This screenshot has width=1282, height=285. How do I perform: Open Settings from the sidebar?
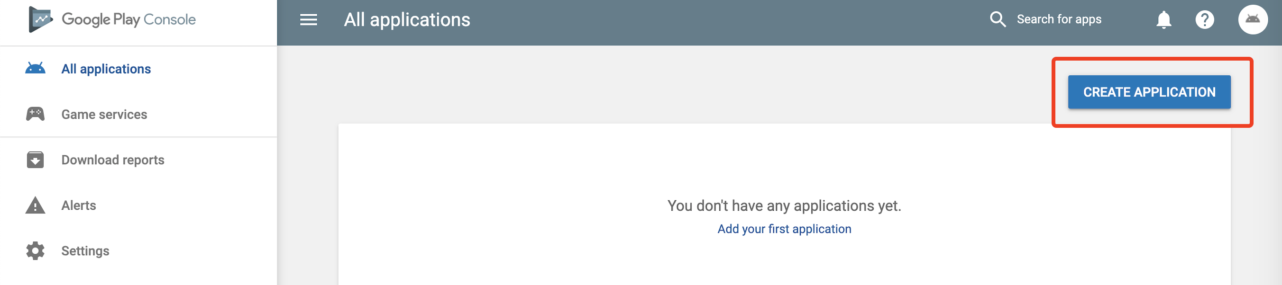pos(85,251)
